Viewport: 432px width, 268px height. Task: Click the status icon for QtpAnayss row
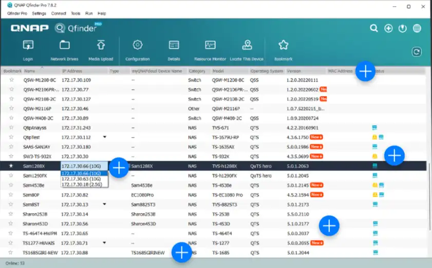(x=374, y=127)
